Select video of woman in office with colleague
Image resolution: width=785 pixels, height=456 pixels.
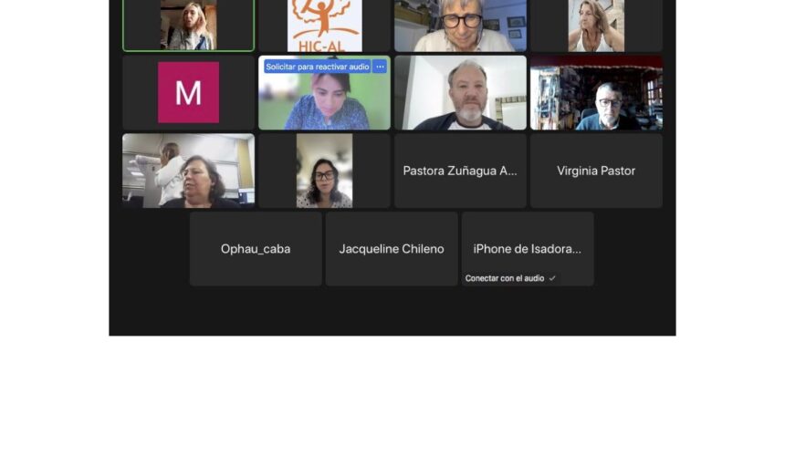tap(188, 171)
